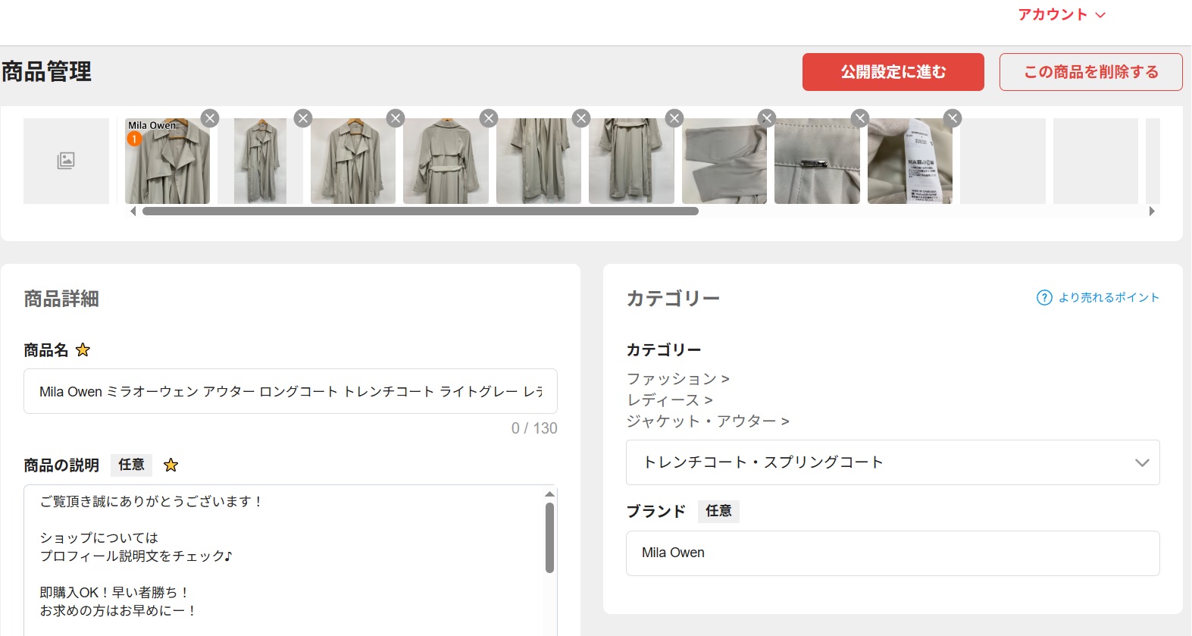
Task: Click the ブランド field containing Mila Owen
Action: pyautogui.click(x=892, y=553)
